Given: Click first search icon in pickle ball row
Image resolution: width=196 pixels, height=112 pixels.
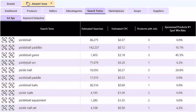Looking at the screenshot, I should coord(4,70).
